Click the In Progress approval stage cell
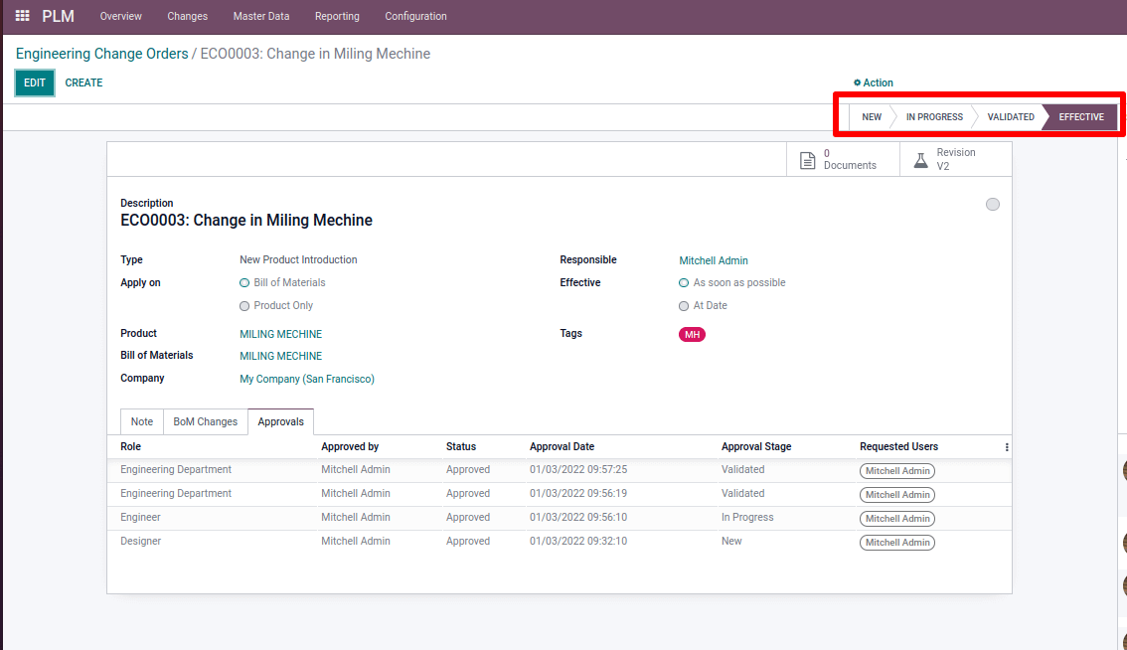 click(747, 517)
